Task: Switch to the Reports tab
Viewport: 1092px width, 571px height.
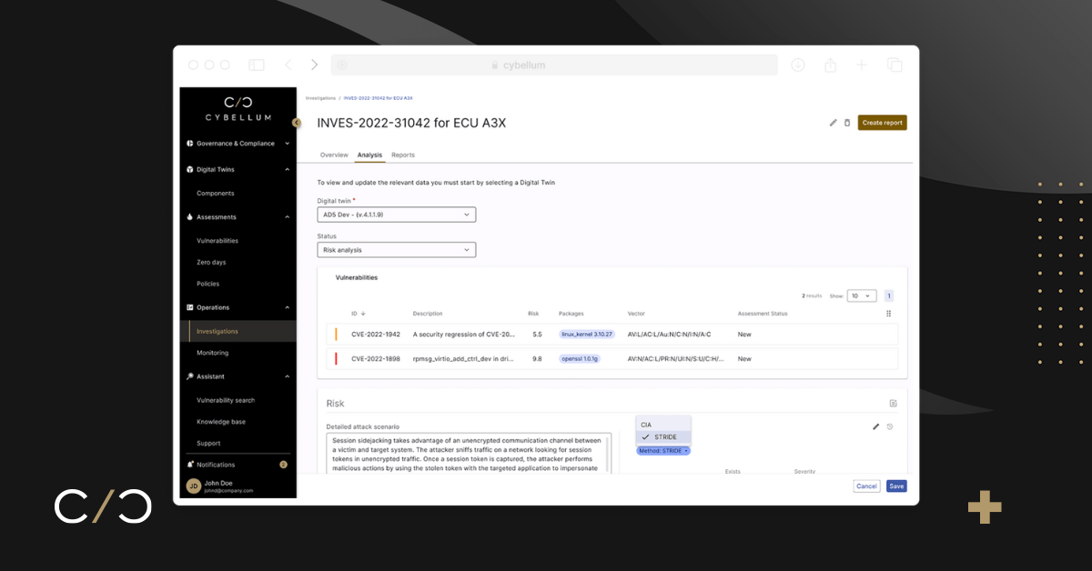Action: tap(403, 155)
